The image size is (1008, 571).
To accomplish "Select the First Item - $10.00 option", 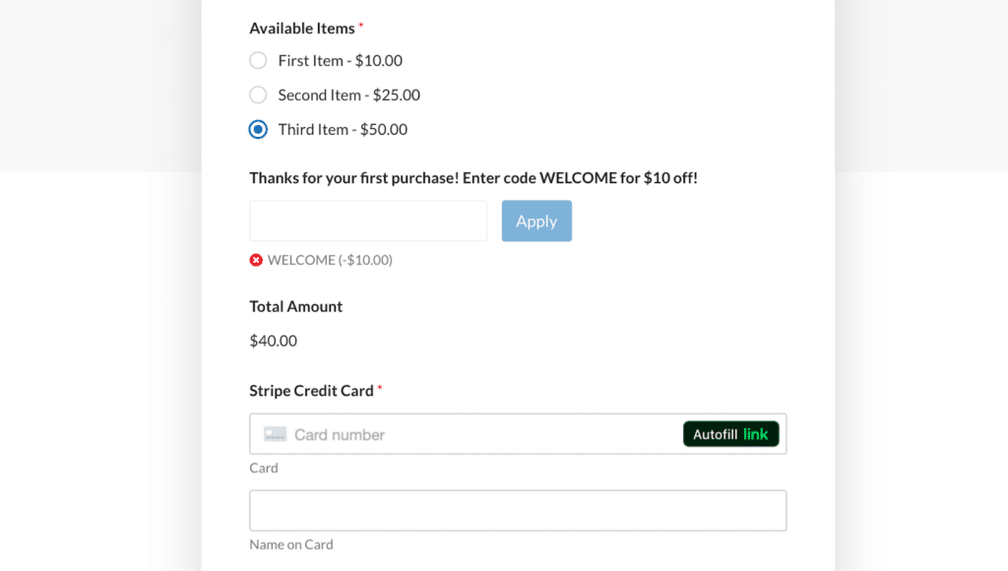I will [257, 60].
